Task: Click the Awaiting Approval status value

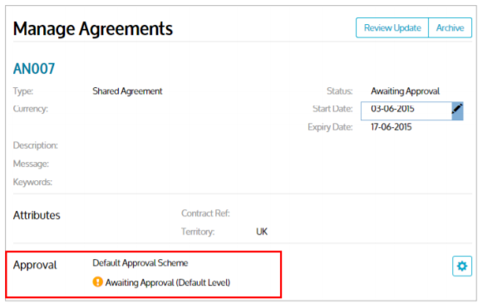Action: click(x=406, y=91)
